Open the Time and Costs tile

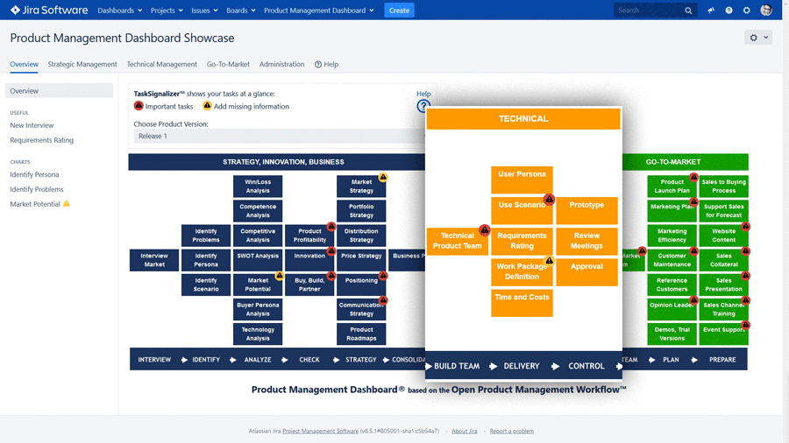click(522, 302)
